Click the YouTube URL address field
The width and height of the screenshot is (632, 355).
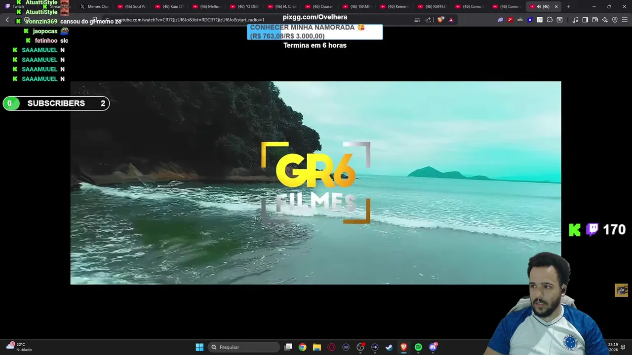(257, 20)
